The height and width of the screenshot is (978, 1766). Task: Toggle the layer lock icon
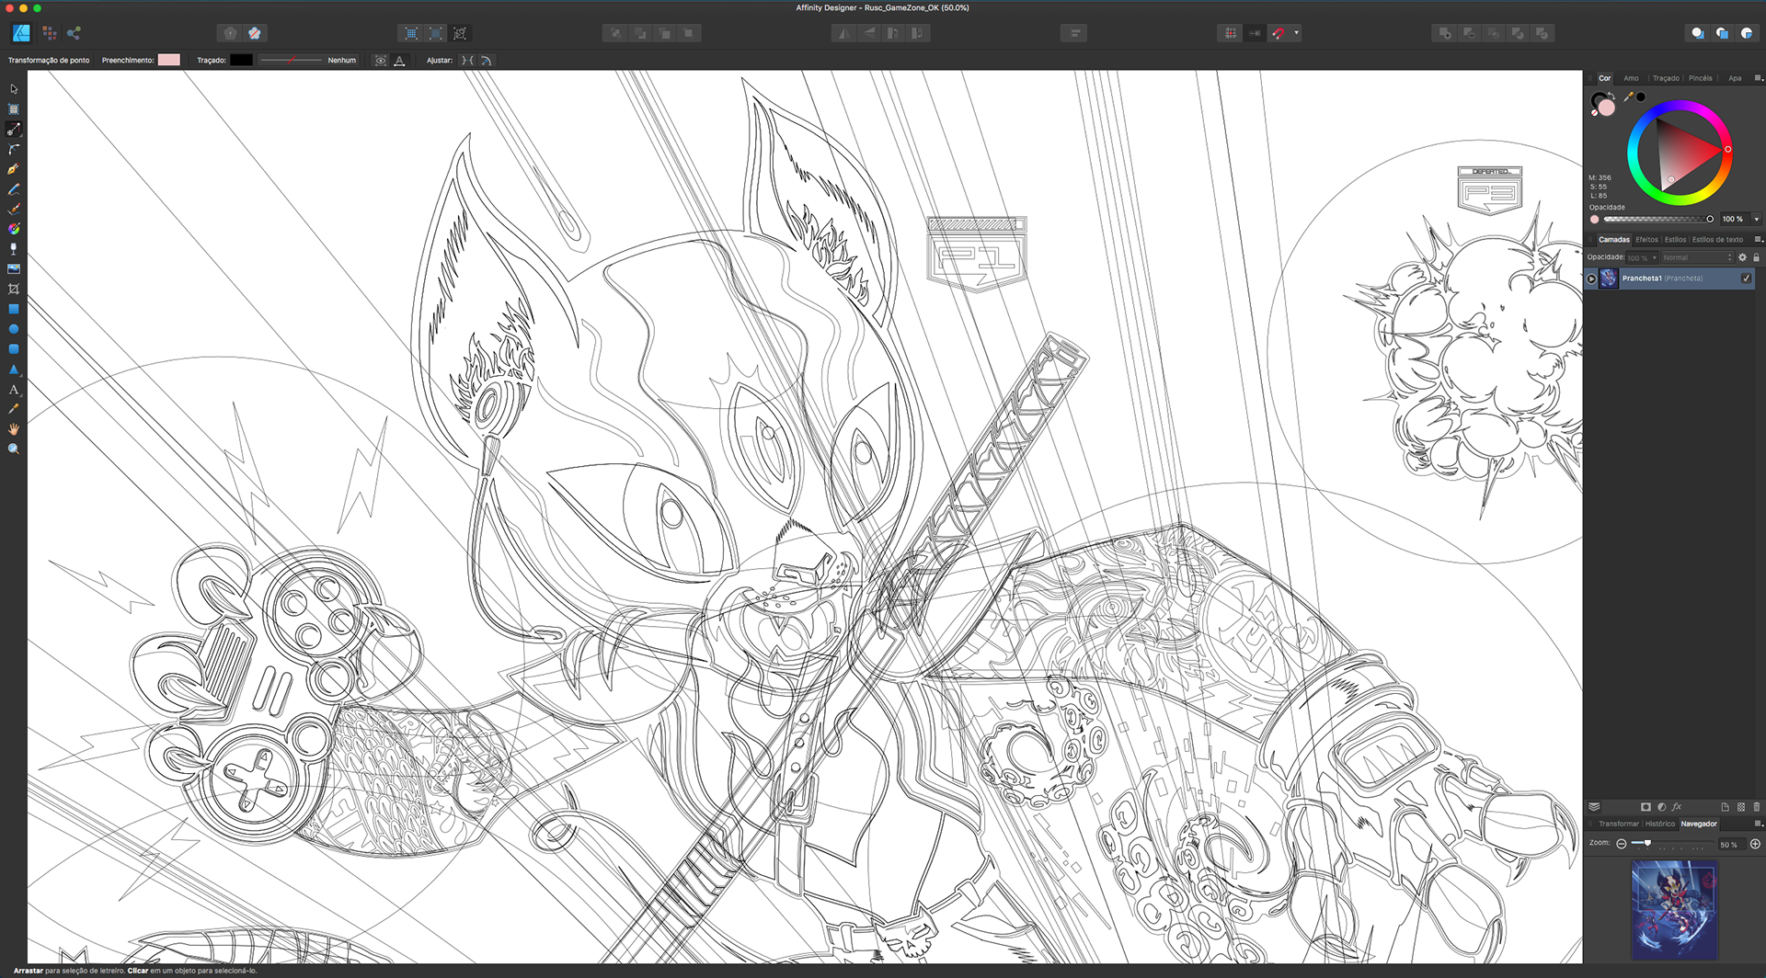(x=1756, y=257)
